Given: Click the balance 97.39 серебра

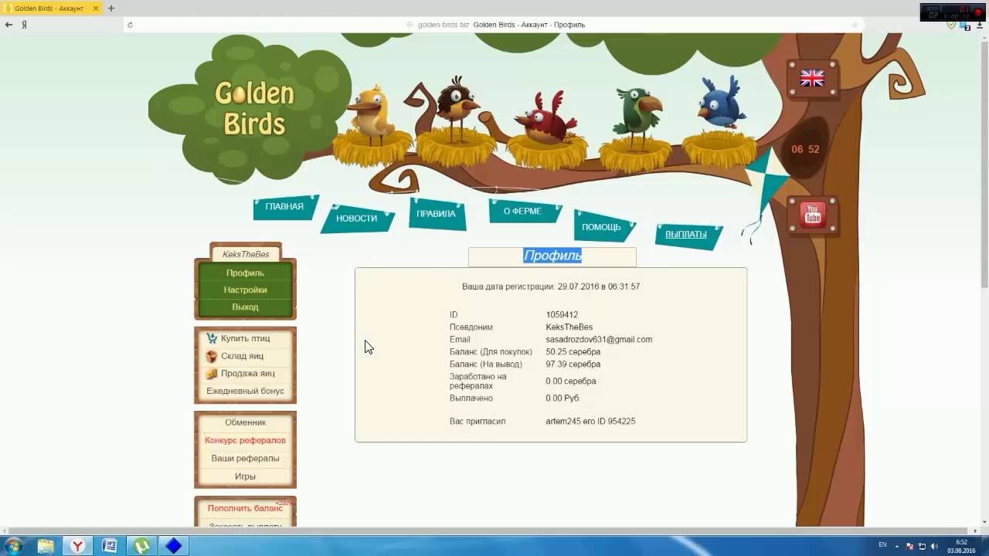Looking at the screenshot, I should [573, 364].
